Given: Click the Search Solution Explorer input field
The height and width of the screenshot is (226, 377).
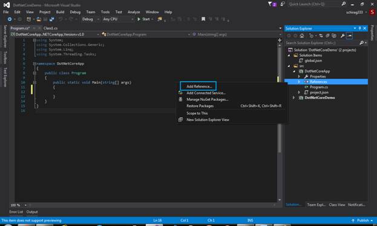Looking at the screenshot, I should click(x=322, y=43).
